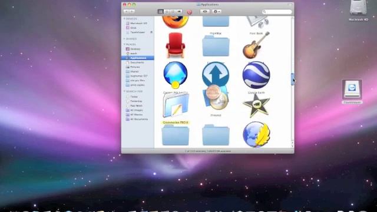Select Pictures in the sidebar

click(x=138, y=67)
